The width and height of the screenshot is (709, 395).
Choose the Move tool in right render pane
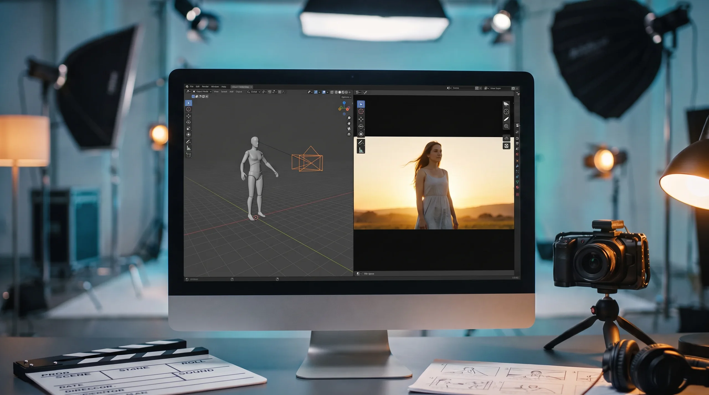[361, 119]
